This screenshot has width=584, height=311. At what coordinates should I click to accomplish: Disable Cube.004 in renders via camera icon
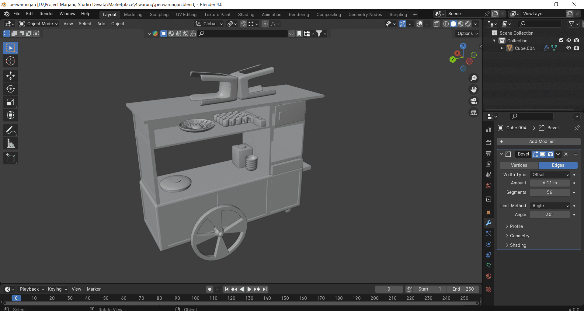576,48
